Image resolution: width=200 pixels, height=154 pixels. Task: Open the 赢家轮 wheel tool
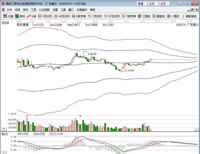coord(159,16)
